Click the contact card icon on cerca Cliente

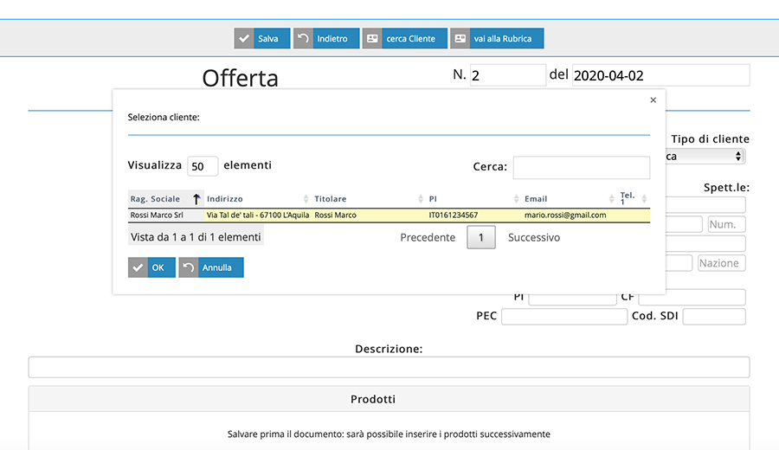pyautogui.click(x=372, y=39)
